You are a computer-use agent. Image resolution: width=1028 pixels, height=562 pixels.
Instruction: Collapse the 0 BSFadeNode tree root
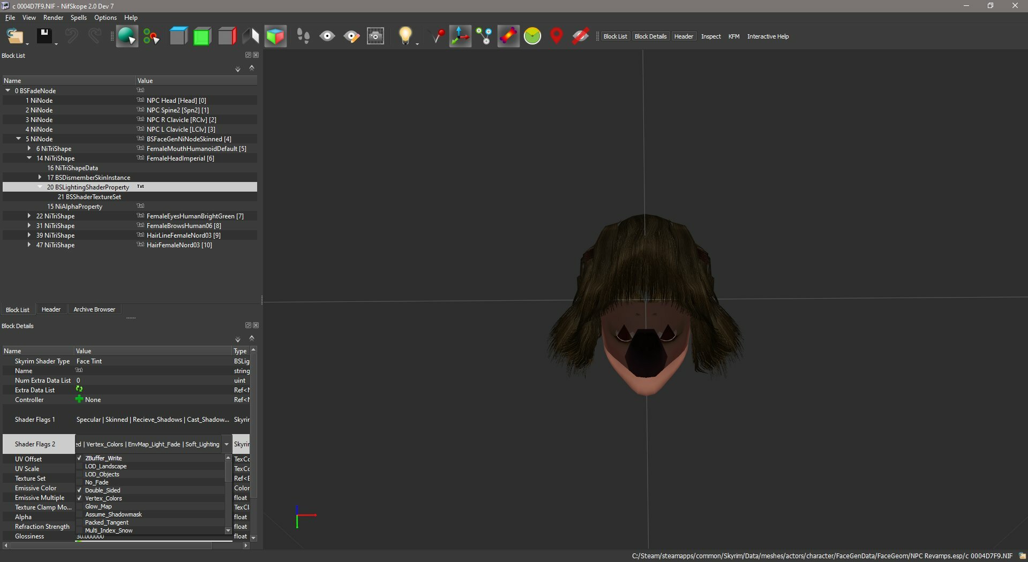[8, 90]
